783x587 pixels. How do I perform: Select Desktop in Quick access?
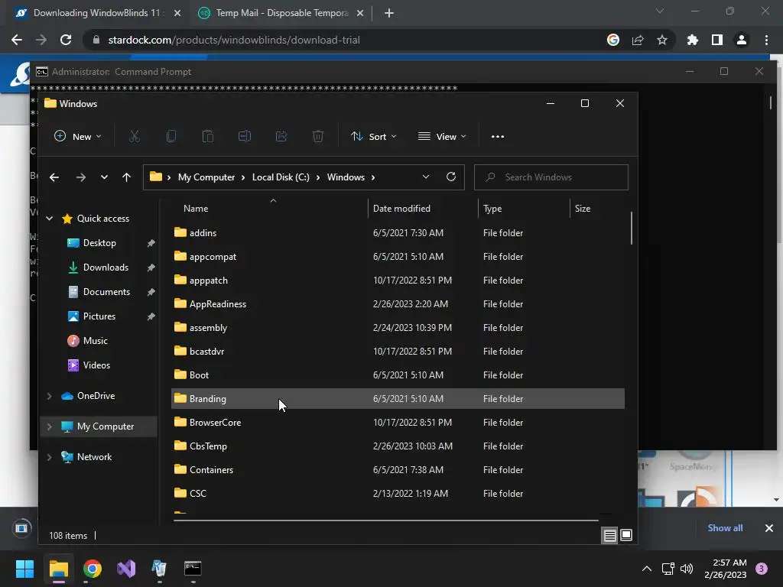tap(99, 243)
